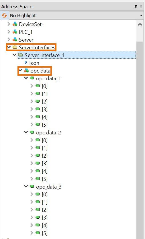This screenshot has height=239, width=145.
Task: Click green icon of [3] under opc data_2
Action: [x=38, y=163]
